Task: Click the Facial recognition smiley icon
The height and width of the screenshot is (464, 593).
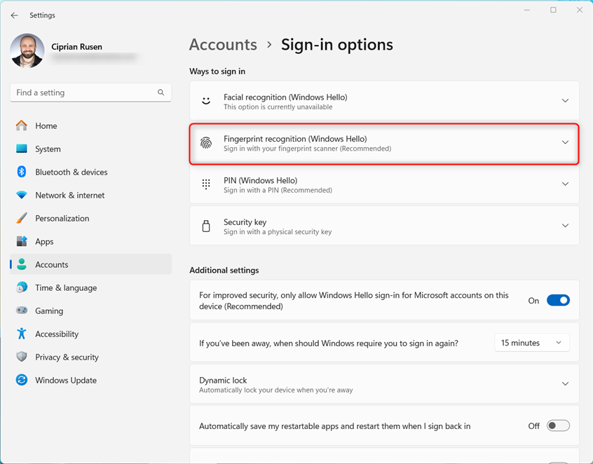Action: click(x=206, y=101)
